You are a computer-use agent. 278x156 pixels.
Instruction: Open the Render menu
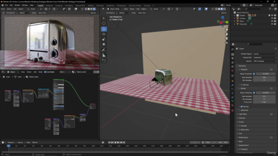coord(17,5)
